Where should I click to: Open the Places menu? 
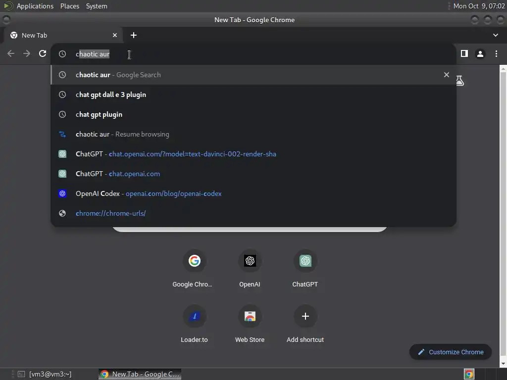click(69, 6)
